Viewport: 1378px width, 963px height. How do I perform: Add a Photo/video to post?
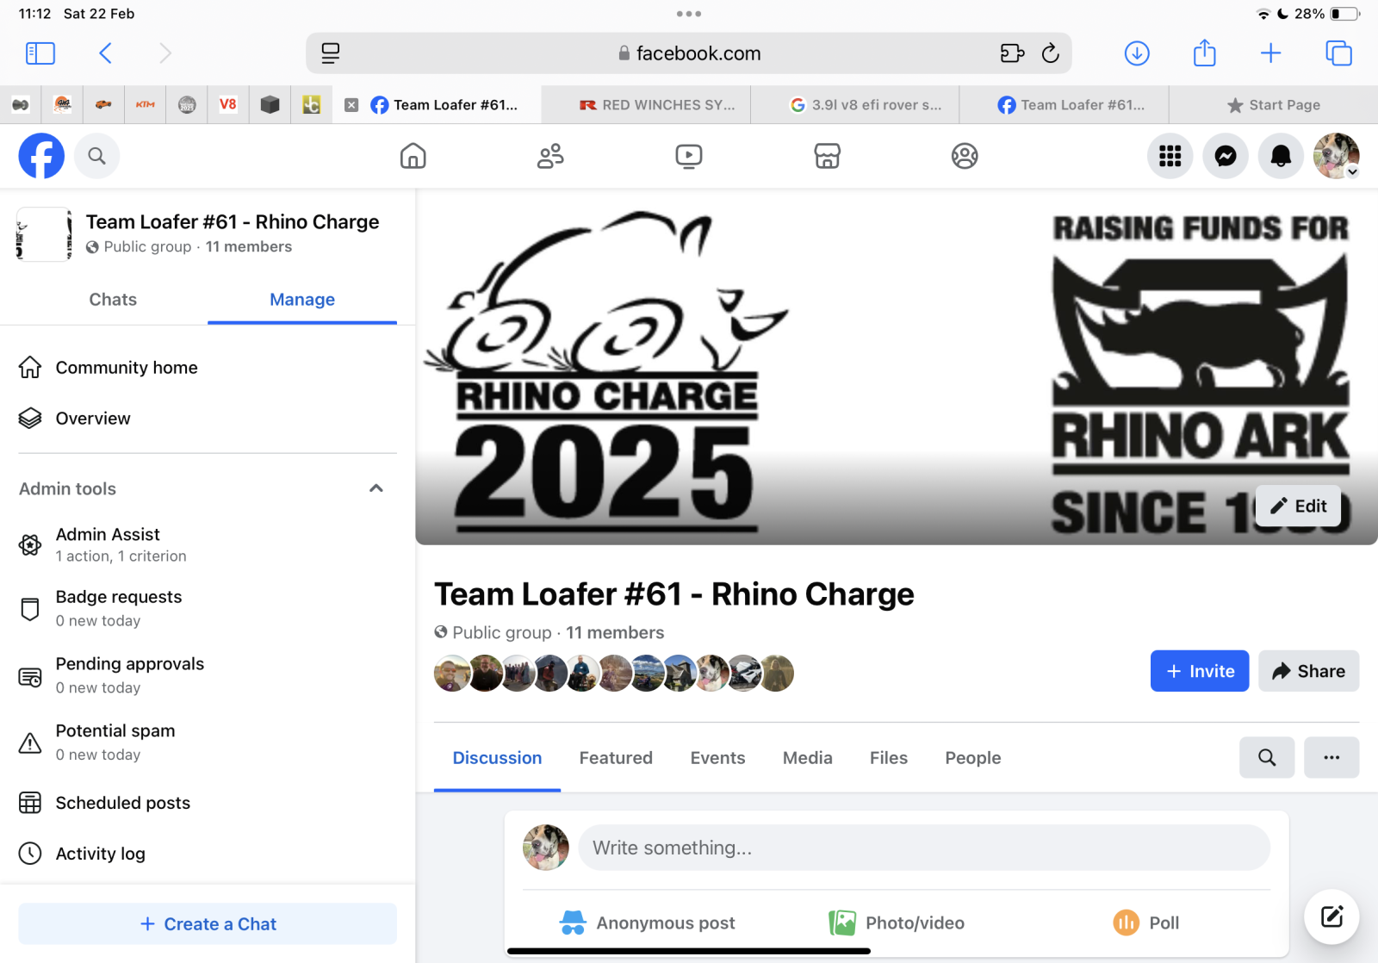[x=897, y=923]
